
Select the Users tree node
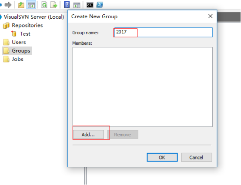click(19, 42)
